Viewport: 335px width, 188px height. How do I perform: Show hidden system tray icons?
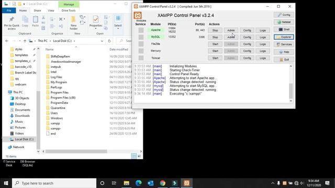click(273, 183)
